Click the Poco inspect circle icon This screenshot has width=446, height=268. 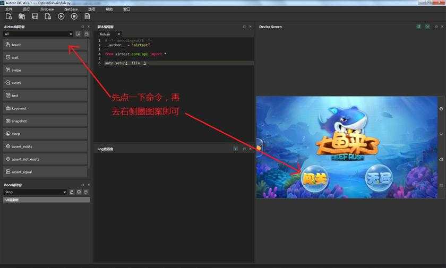(79, 192)
